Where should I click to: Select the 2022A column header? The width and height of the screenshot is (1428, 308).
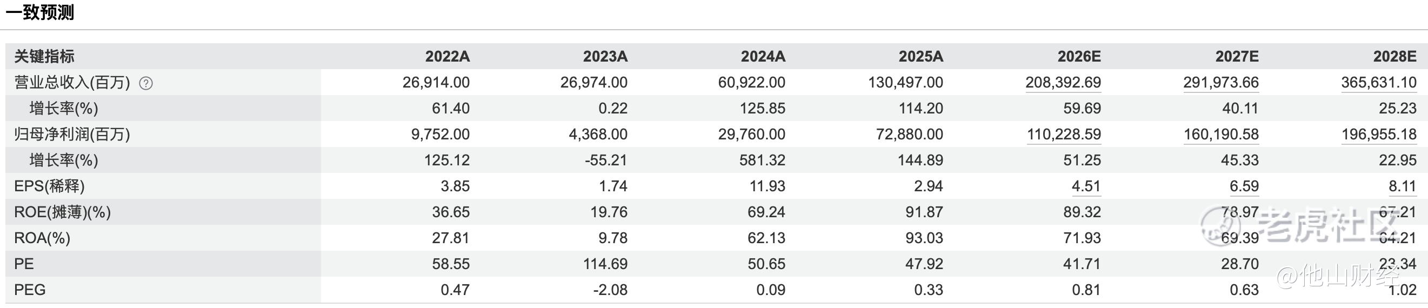click(448, 57)
